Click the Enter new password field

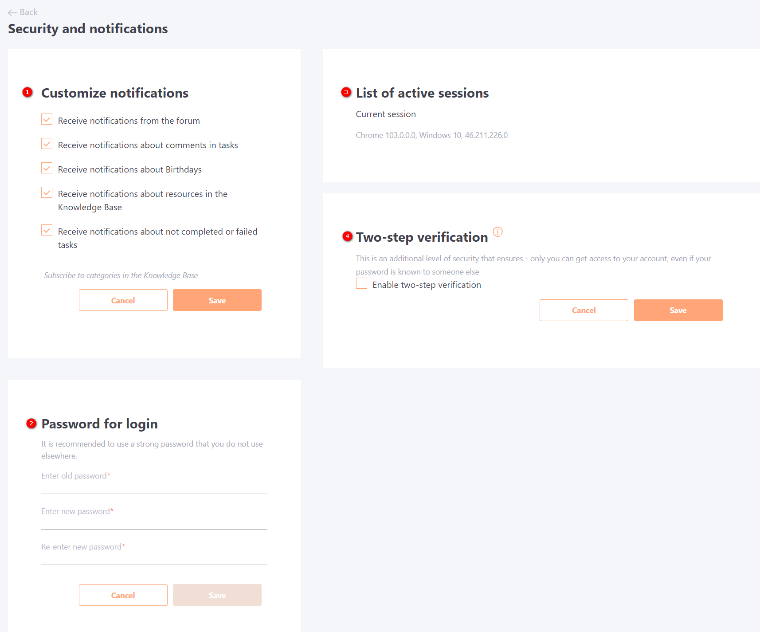click(x=154, y=518)
